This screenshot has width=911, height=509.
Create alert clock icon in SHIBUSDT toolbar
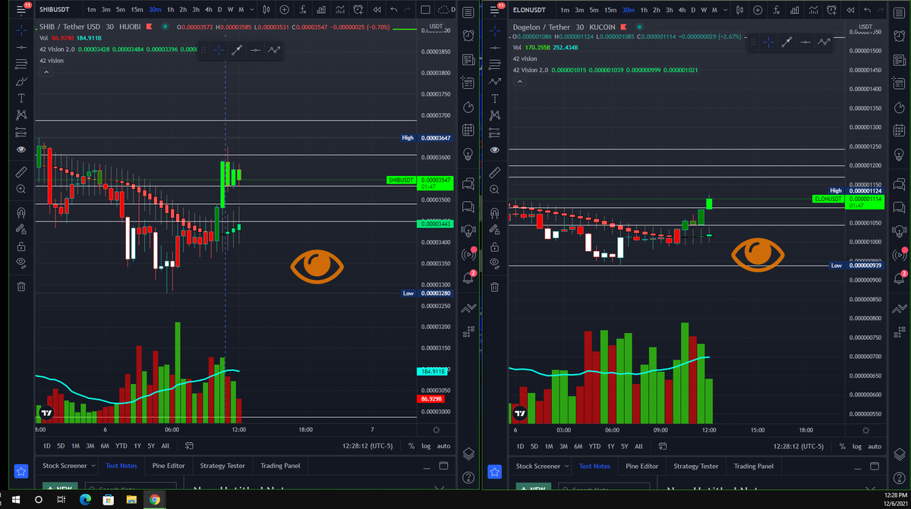coord(358,10)
